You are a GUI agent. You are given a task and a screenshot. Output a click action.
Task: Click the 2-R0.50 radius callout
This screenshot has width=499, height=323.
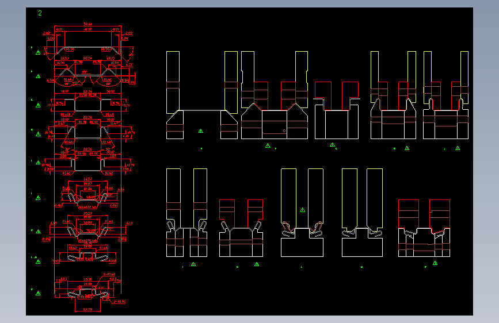pyautogui.click(x=119, y=302)
